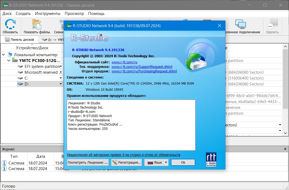Click the D: volume disk icon
Screen dimensions: 289x190
click(x=20, y=84)
